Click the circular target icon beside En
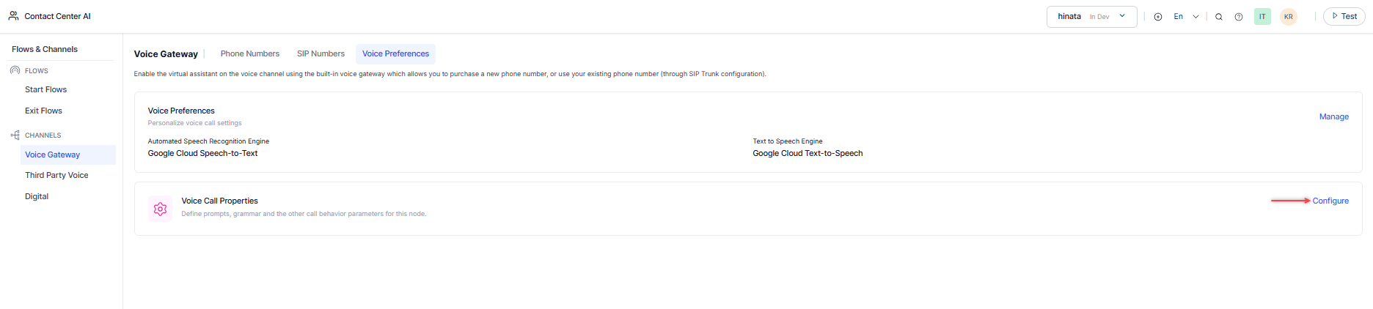The width and height of the screenshot is (1373, 309). point(1158,17)
